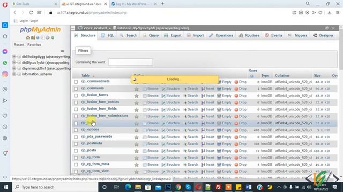This screenshot has width=343, height=192.
Task: Check the rjp_fusion_forms table checkbox
Action: 76,95
